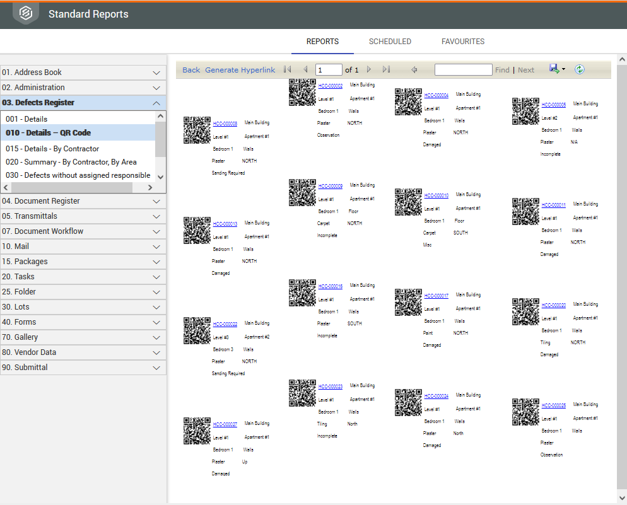The image size is (627, 505).
Task: Expand the 10. Mail section
Action: click(x=156, y=247)
